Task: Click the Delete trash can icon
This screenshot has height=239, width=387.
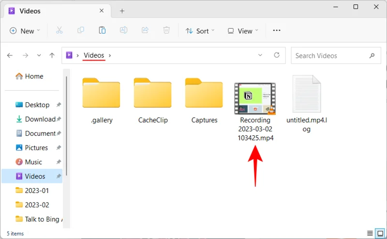Action: (166, 30)
